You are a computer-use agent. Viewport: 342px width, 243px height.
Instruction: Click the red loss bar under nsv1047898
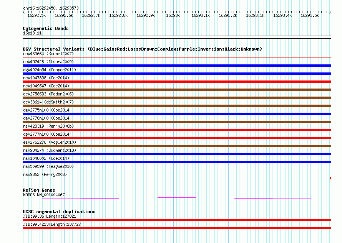[177, 82]
